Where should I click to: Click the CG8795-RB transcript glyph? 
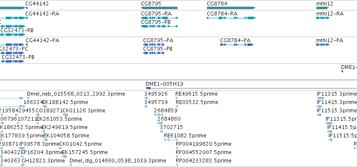[x=159, y=26]
